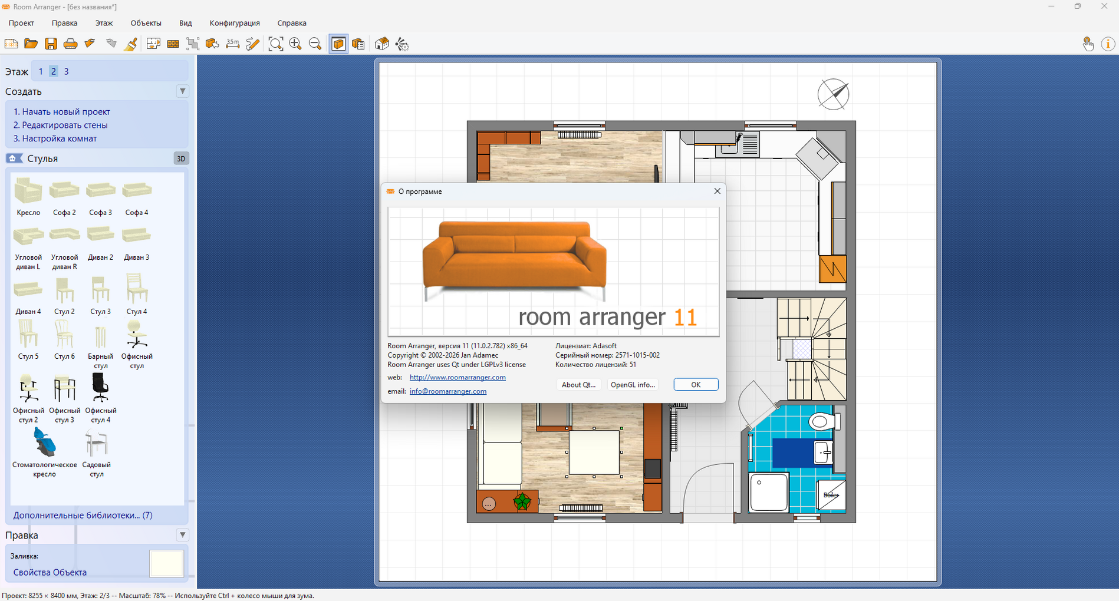The width and height of the screenshot is (1119, 601).
Task: Select the brick wall tool icon
Action: (x=173, y=44)
